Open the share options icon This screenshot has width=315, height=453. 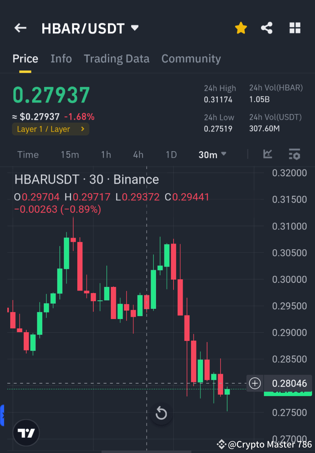coord(267,27)
